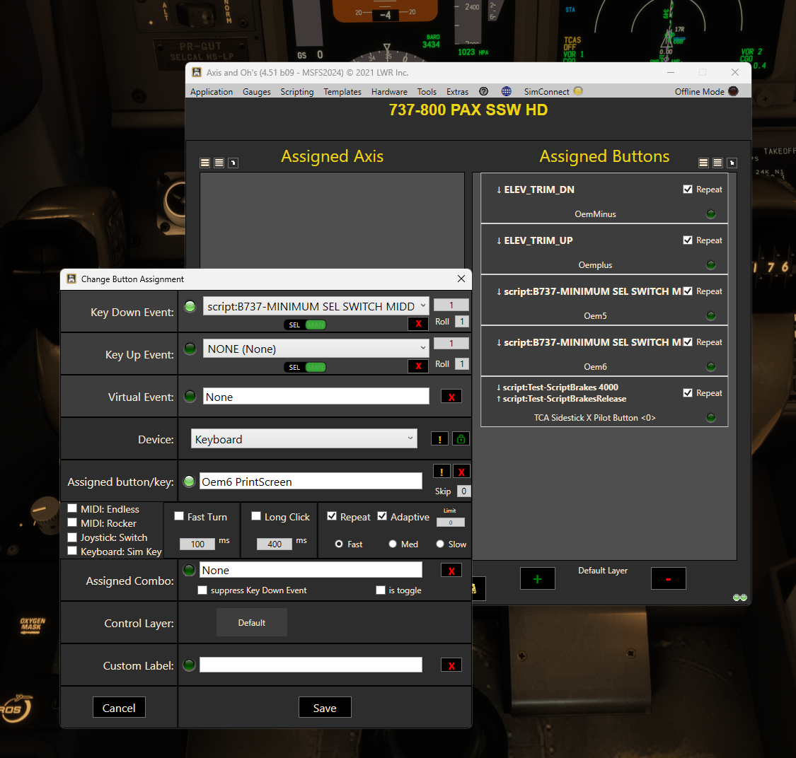Click yellow exclamation icon beside Assigned button/key
796x758 pixels.
tap(442, 472)
